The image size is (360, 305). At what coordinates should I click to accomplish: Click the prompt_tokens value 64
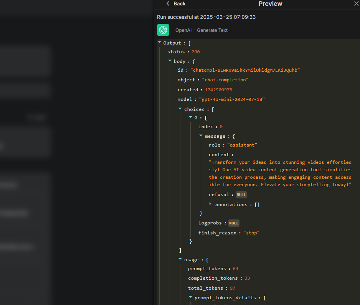(x=236, y=269)
